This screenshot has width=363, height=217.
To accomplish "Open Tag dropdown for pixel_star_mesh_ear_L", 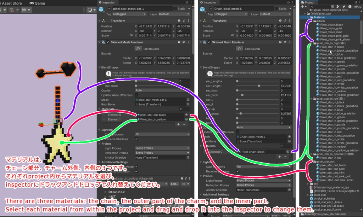I will [x=129, y=14].
